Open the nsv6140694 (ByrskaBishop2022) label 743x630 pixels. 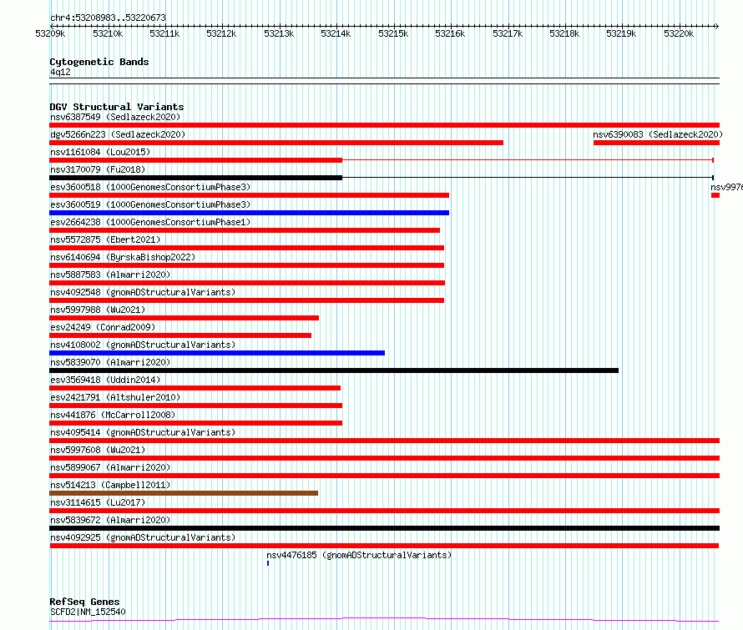[x=123, y=257]
